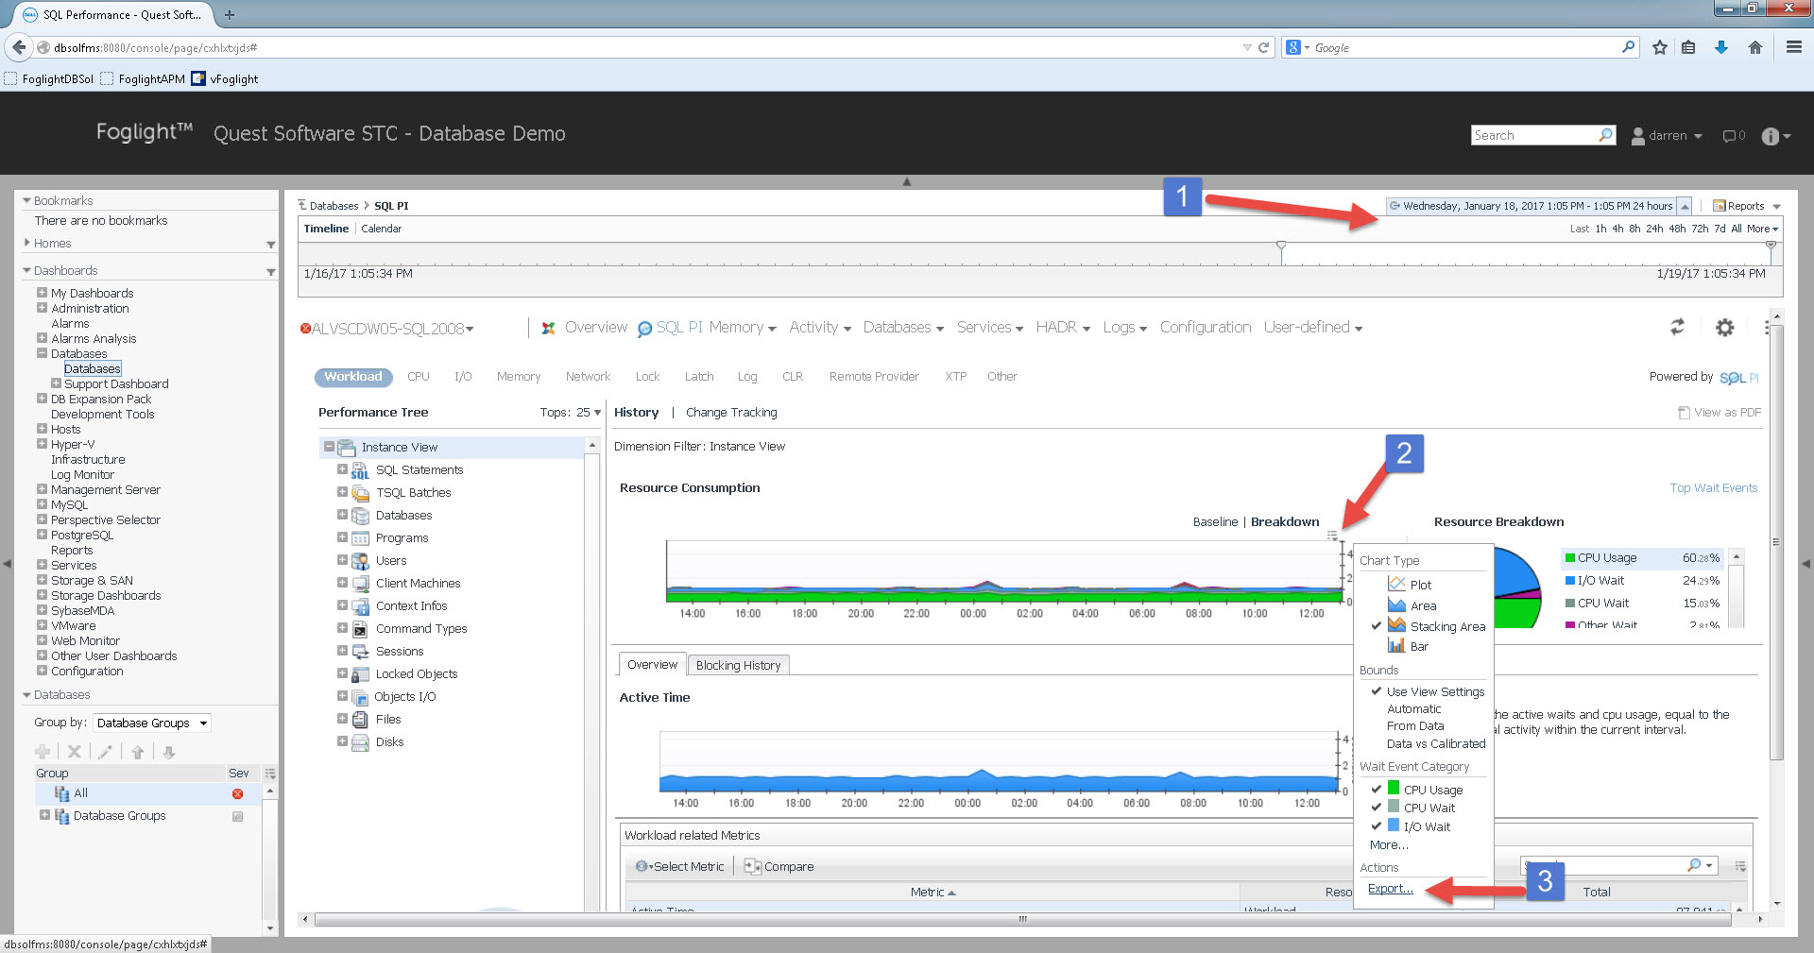The width and height of the screenshot is (1814, 953).
Task: Expand SQL Statements tree node
Action: coord(342,469)
